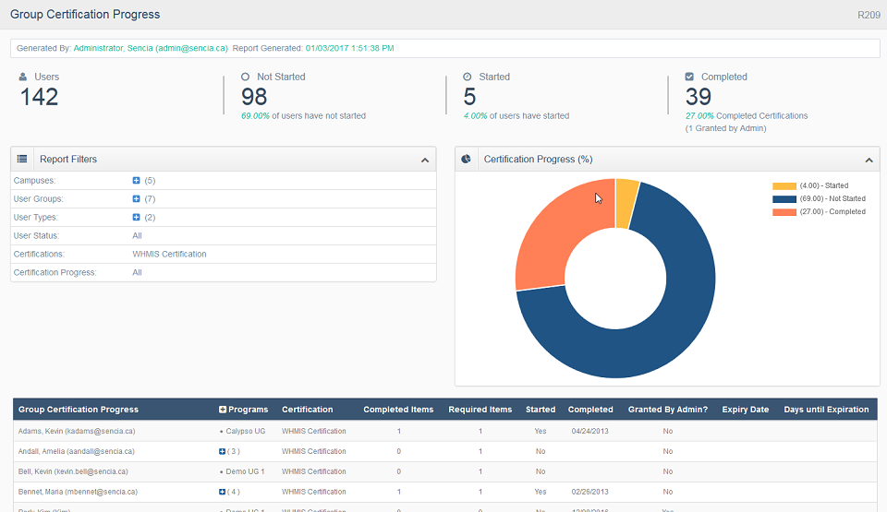Expand the Campuses filter plus icon

(137, 180)
